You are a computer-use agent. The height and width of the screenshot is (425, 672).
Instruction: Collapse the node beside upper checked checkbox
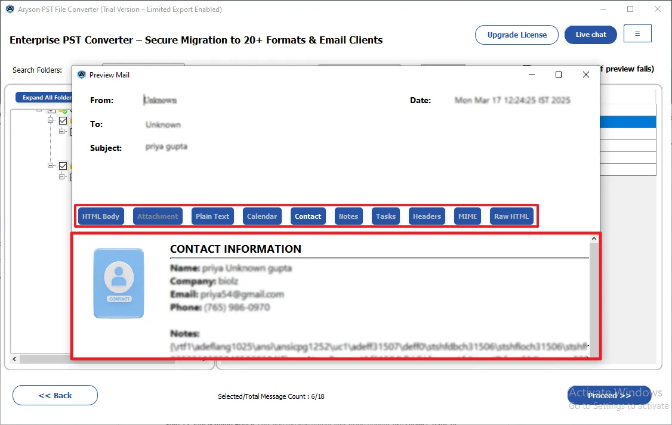51,120
